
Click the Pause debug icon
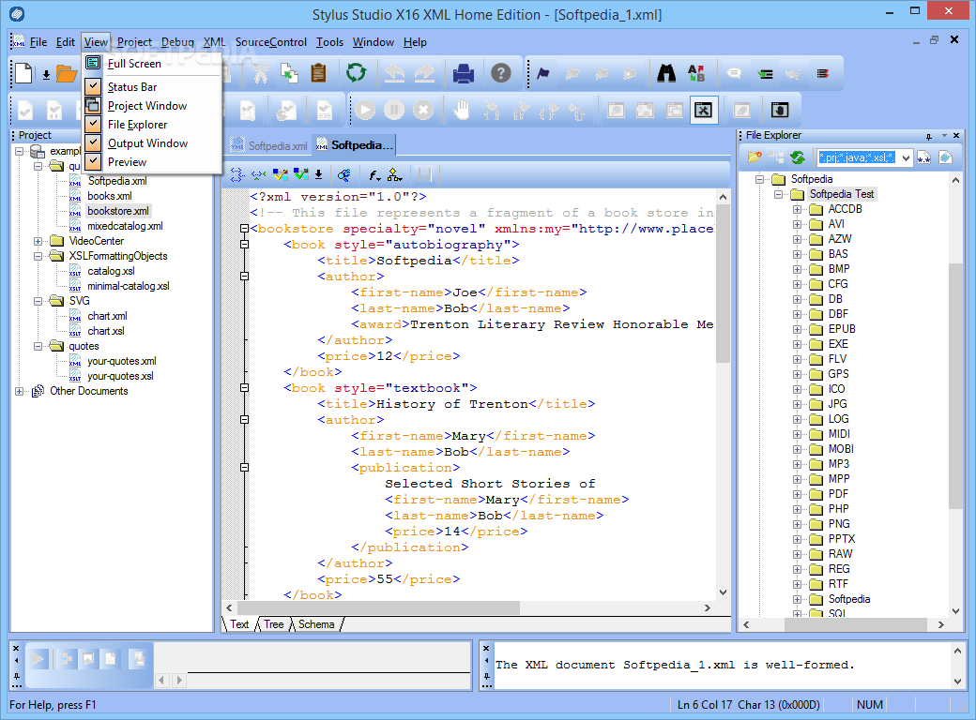pyautogui.click(x=394, y=111)
